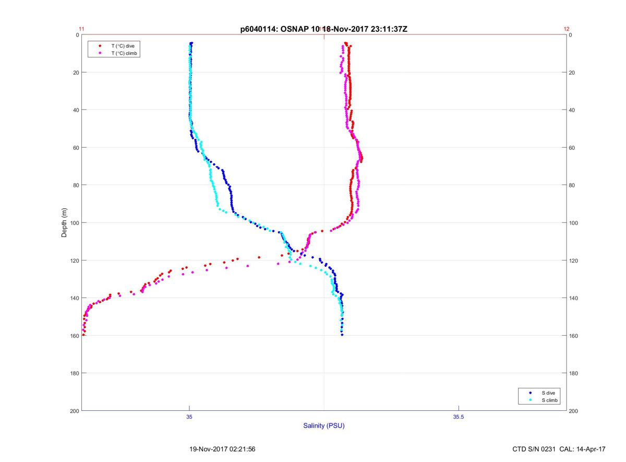Click depth tick 180 on left axis

coord(74,373)
